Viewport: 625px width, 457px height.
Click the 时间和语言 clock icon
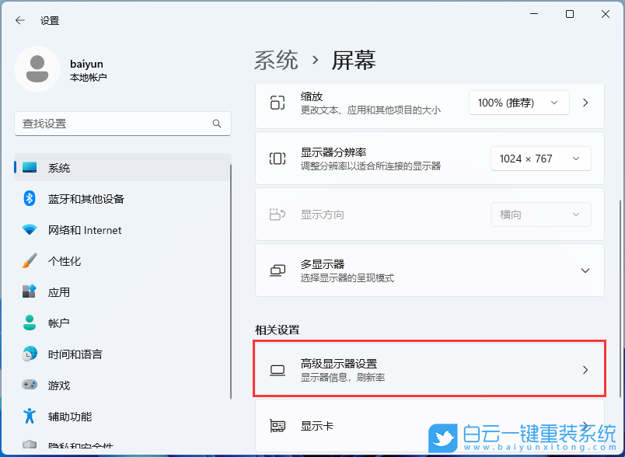(26, 354)
